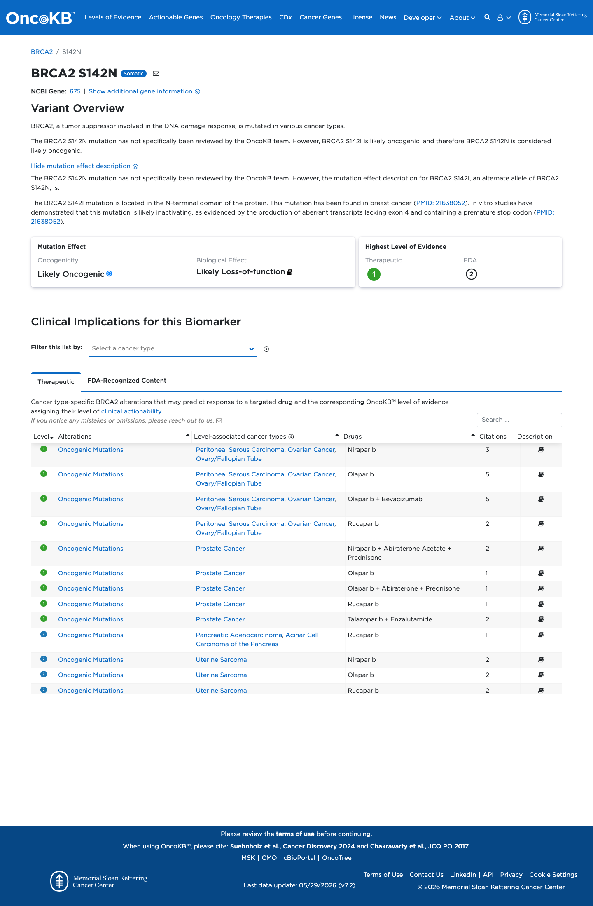This screenshot has width=593, height=906.
Task: Click Oncogenic Mutations in Olaparib + Bevacizumab row
Action: click(91, 499)
